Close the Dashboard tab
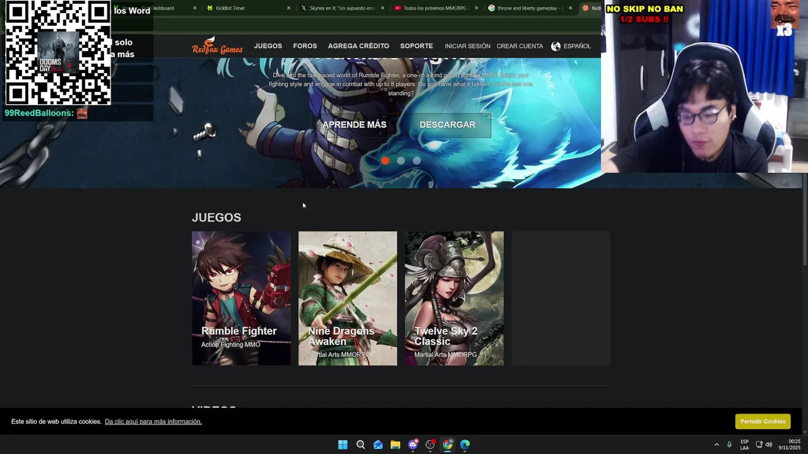Screen dimensions: 808x454 (x=194, y=8)
